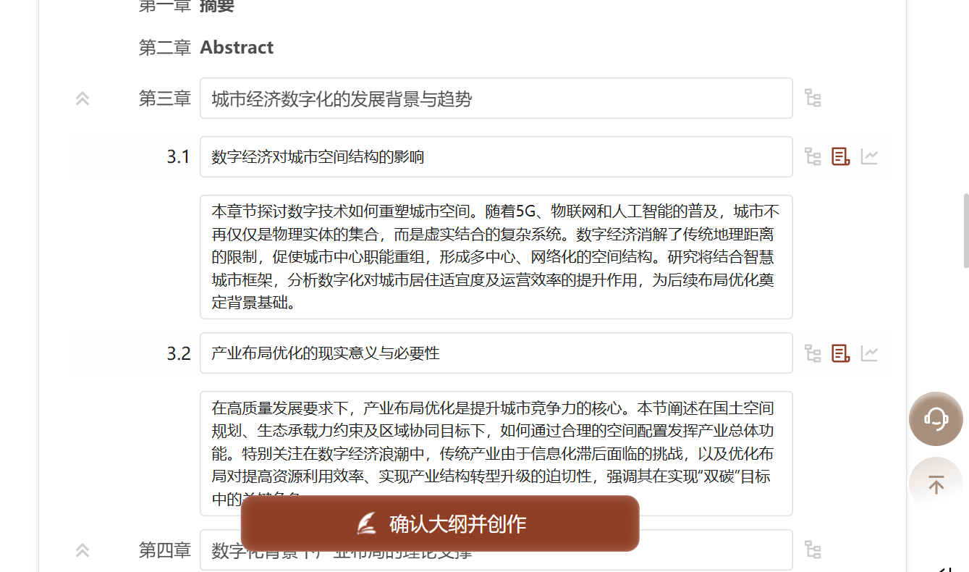Click the 第四章 label

pos(164,550)
